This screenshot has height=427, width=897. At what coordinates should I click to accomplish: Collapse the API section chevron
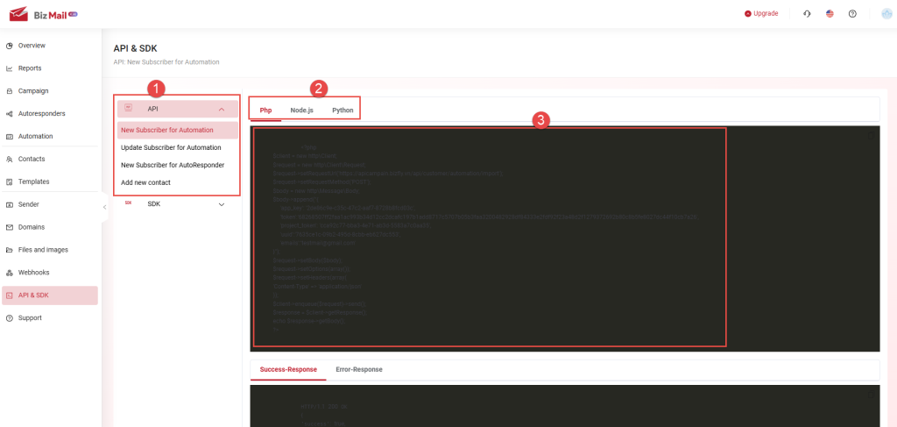[x=222, y=109]
